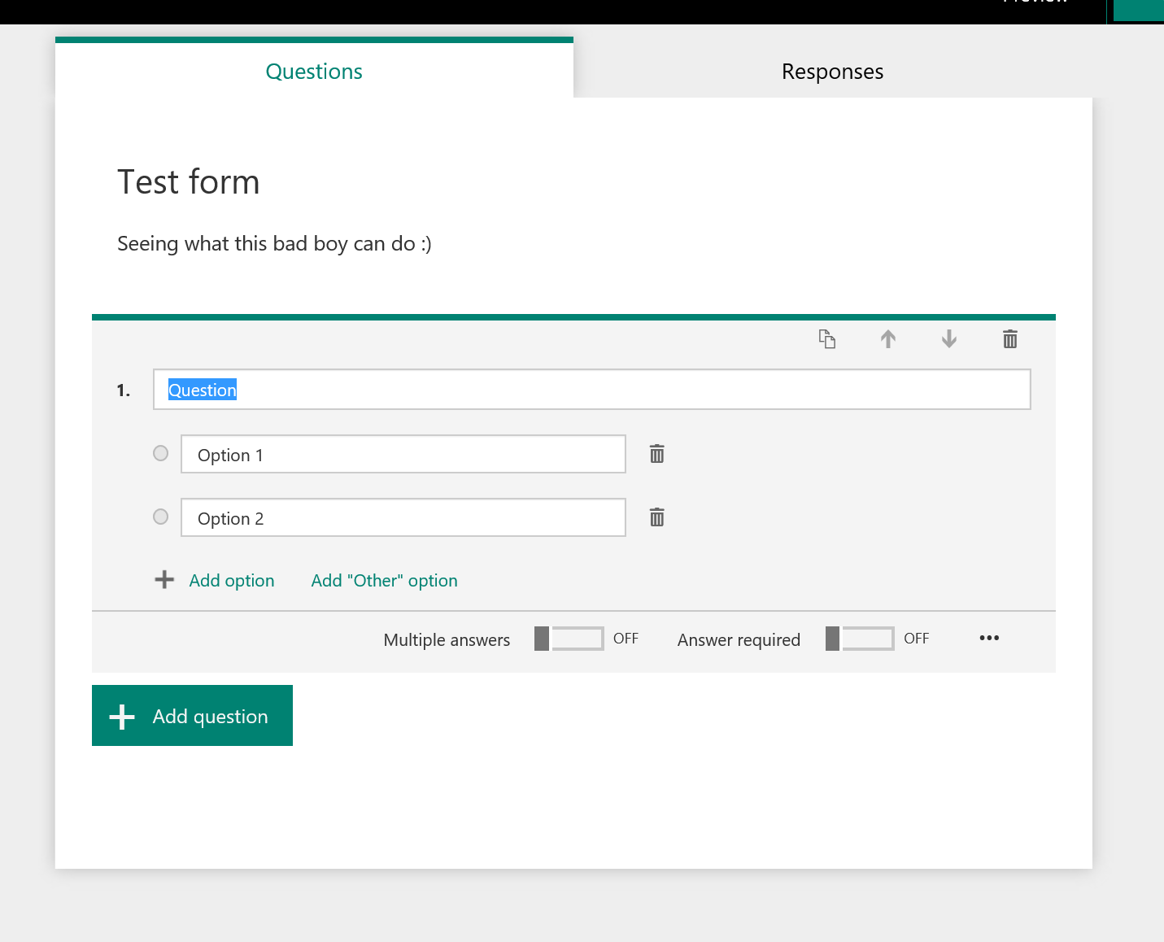Viewport: 1164px width, 942px height.
Task: Copy the question using the duplicate icon
Action: point(827,339)
